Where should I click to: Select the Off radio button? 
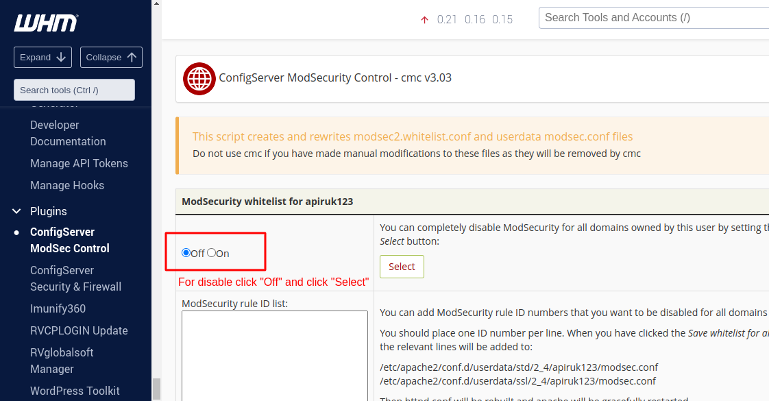pos(186,253)
